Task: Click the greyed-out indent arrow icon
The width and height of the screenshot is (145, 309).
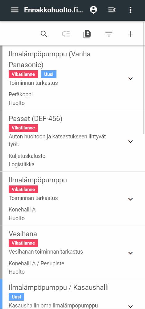Action: (66, 34)
